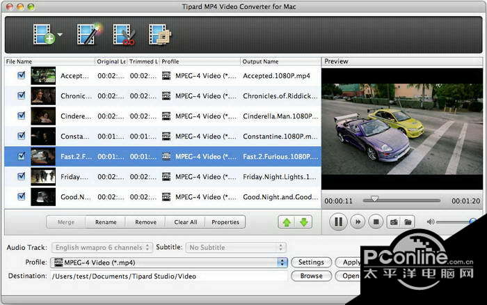The image size is (487, 305).
Task: Open the Add Video dropdown arrow
Action: tap(60, 35)
